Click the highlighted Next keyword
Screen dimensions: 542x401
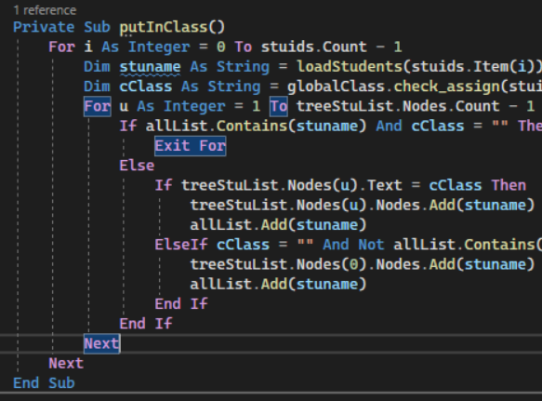(102, 344)
